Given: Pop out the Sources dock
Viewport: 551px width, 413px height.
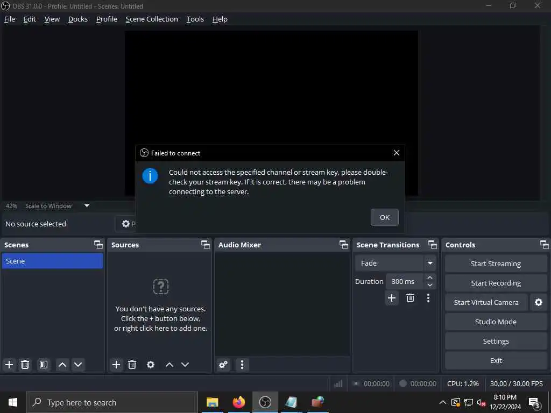Looking at the screenshot, I should (205, 245).
